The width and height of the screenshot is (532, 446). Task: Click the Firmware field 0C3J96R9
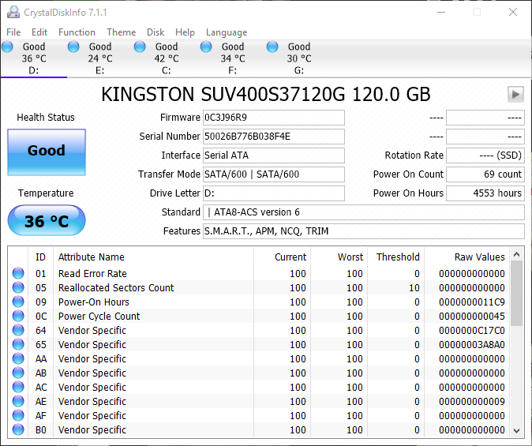pos(274,118)
